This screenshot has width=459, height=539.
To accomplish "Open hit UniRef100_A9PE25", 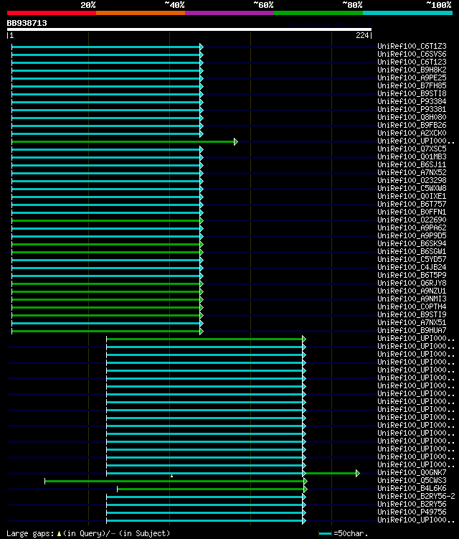I will tap(412, 78).
